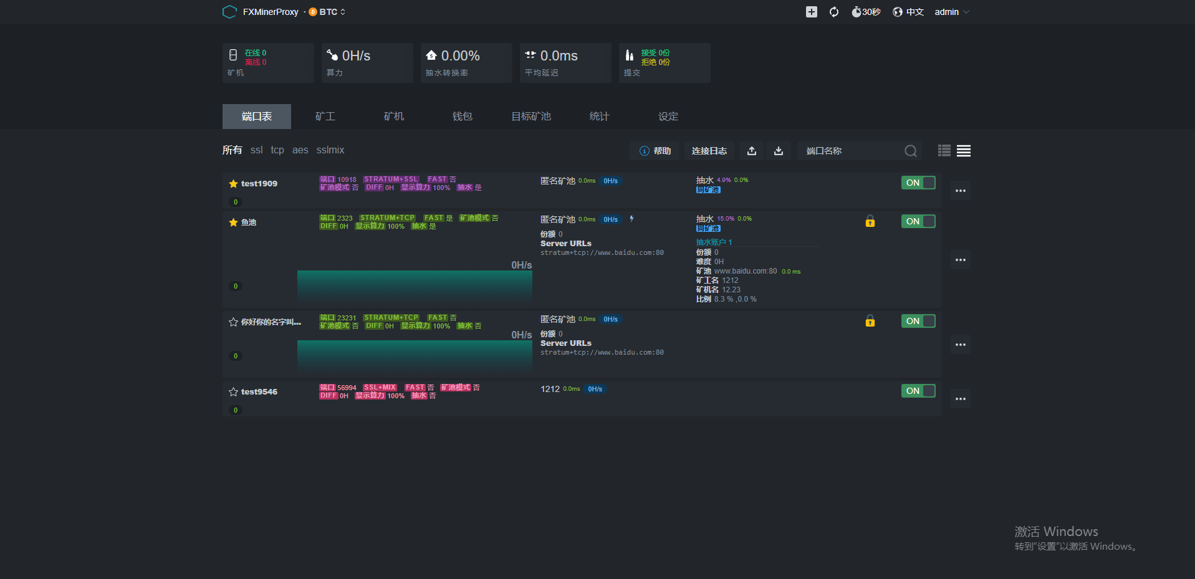Click the lock icon on 鱼池 row
1195x579 pixels.
pos(870,221)
